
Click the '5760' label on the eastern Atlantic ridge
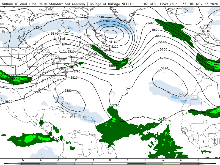[164, 58]
